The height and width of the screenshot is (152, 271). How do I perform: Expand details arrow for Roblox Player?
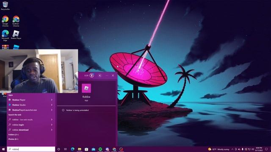[52, 100]
